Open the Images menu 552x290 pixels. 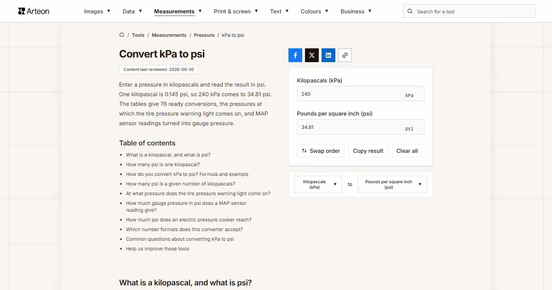point(97,12)
